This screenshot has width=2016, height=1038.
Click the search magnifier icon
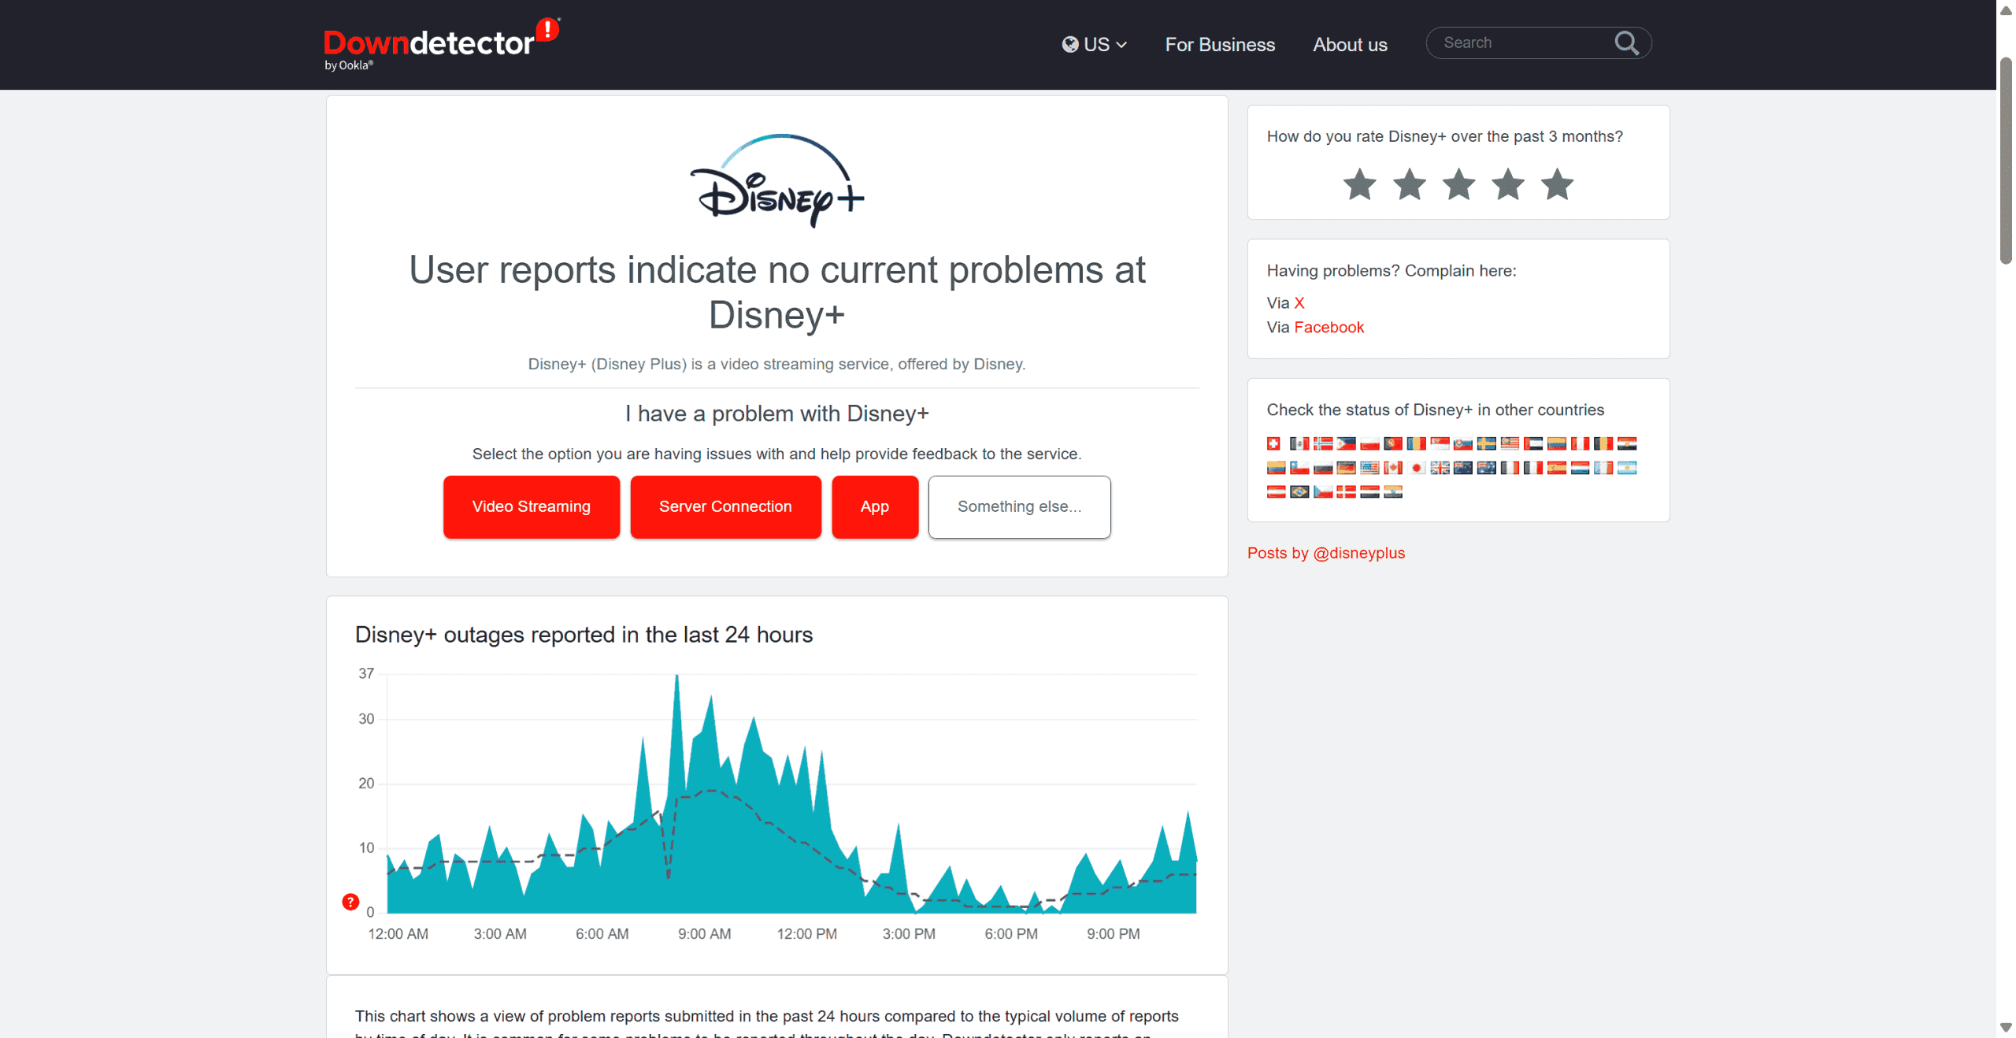(x=1626, y=43)
